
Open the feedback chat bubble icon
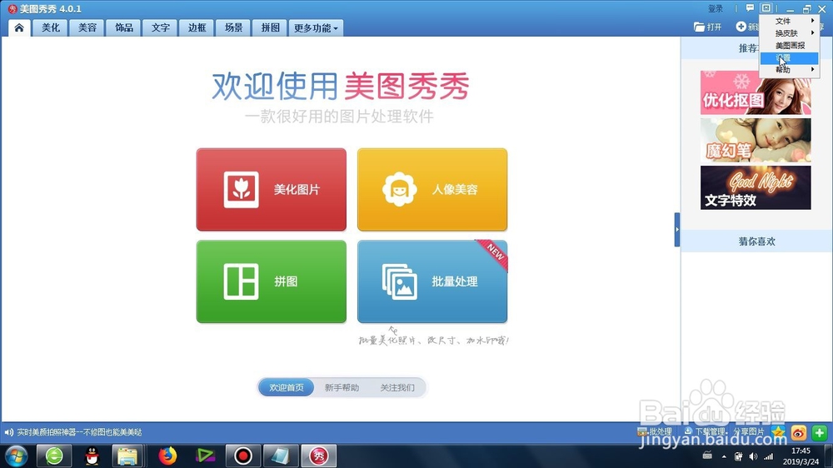[x=750, y=8]
